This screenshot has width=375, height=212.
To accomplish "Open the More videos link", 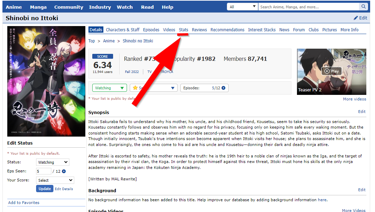I will pyautogui.click(x=354, y=99).
